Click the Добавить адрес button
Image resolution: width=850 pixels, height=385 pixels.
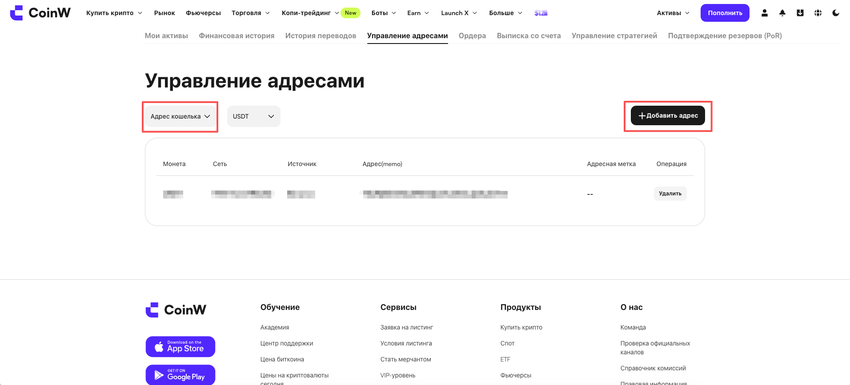tap(668, 115)
